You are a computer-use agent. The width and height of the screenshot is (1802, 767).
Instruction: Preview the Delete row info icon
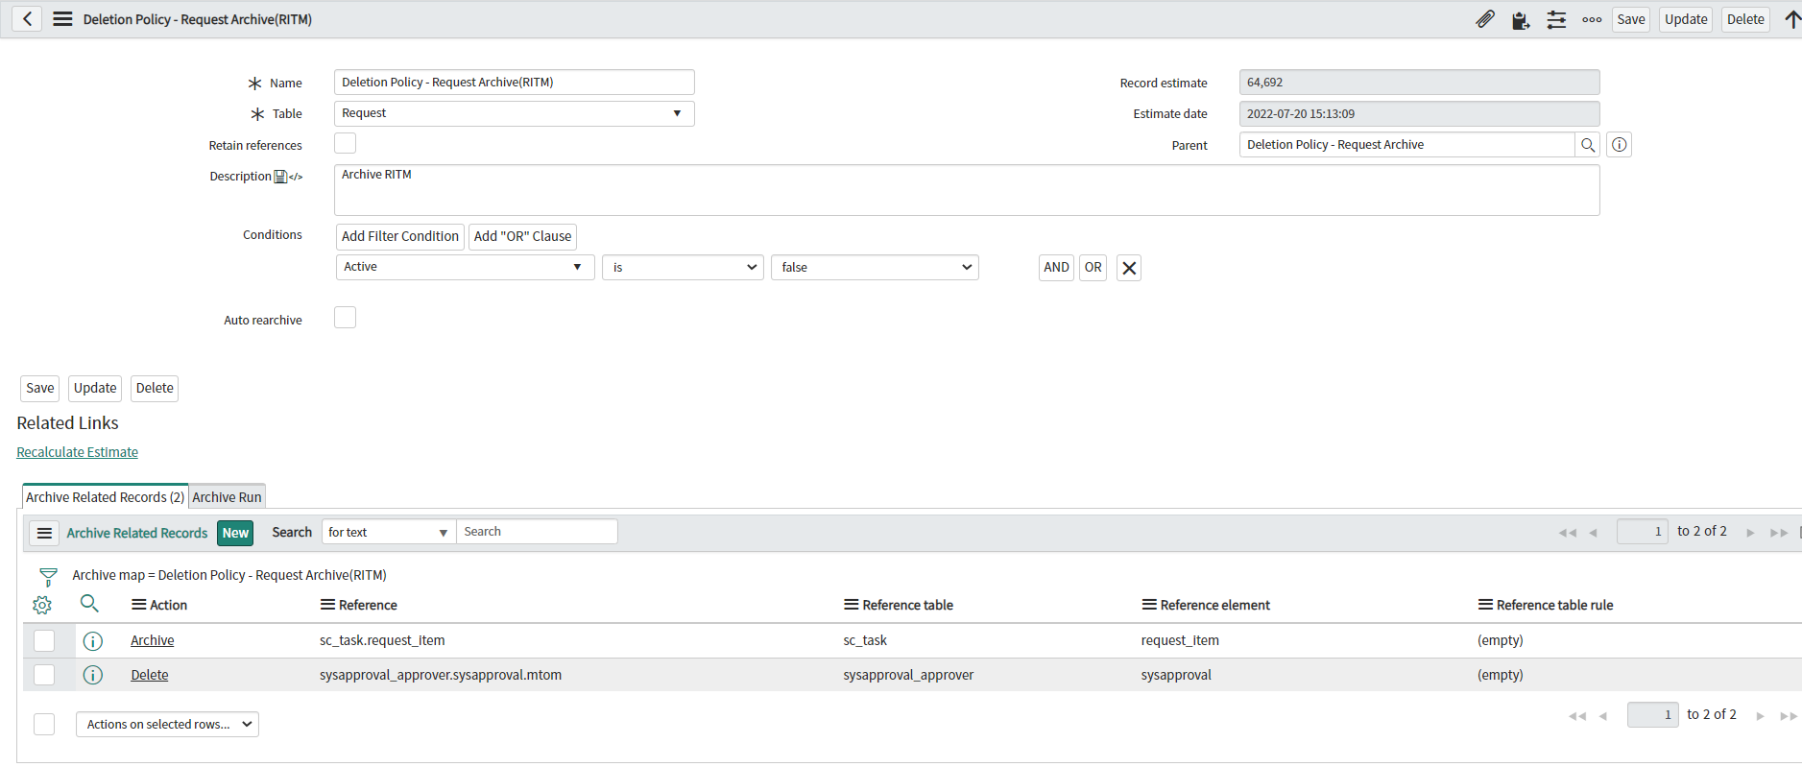point(93,675)
